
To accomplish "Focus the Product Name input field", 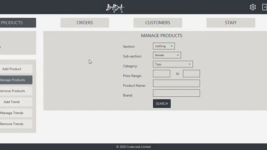I will click(x=176, y=83).
